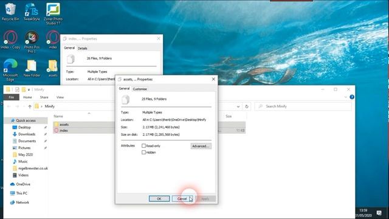
Task: Open the Share ribbon tab
Action: (44, 97)
